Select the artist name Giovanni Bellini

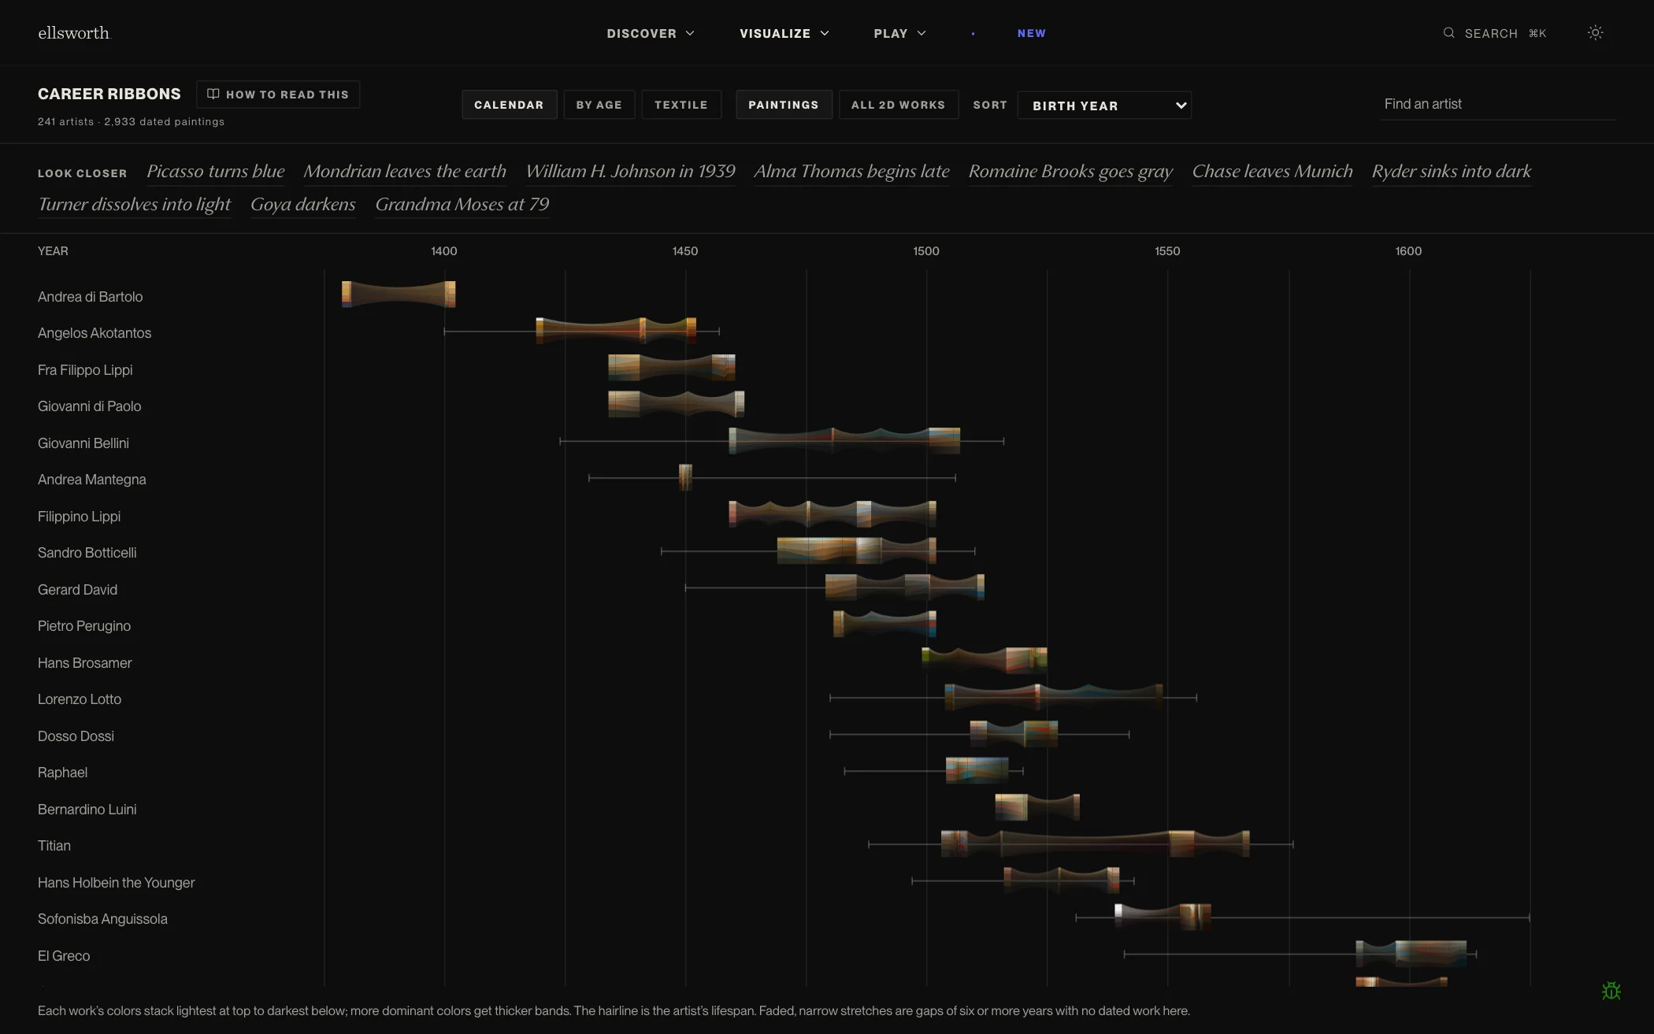coord(83,443)
